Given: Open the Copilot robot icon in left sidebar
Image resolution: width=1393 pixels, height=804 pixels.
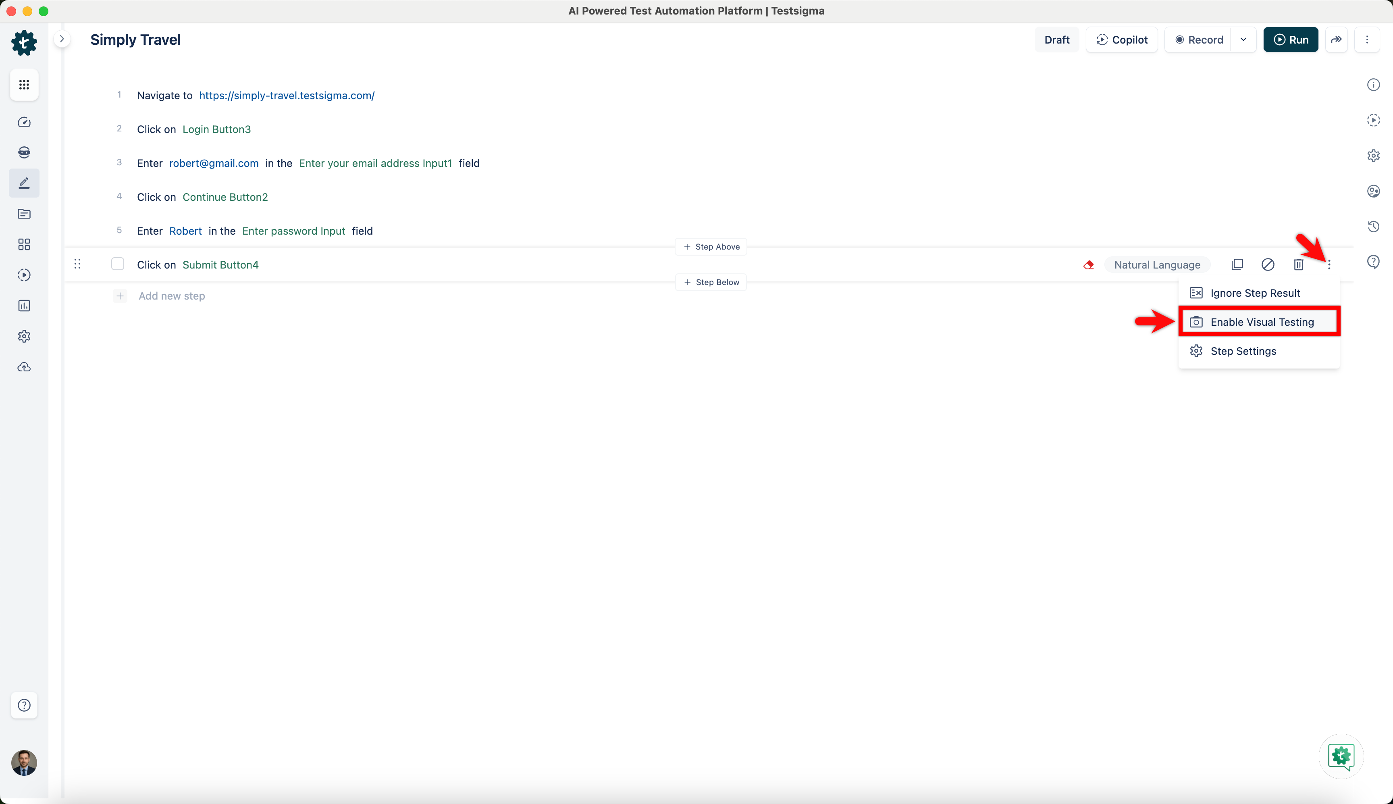Looking at the screenshot, I should coord(24,152).
